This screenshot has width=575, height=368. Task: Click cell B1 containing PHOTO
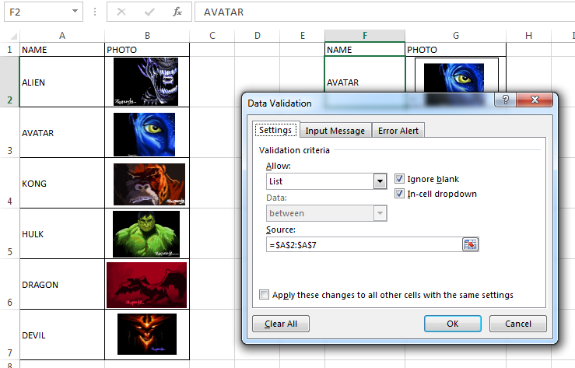point(147,50)
